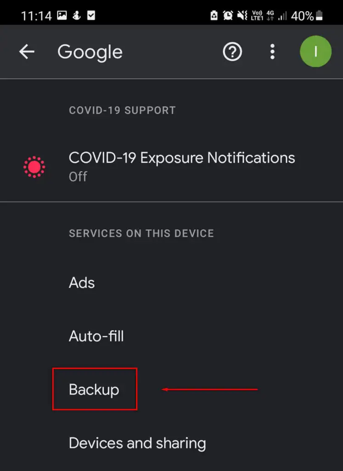
Task: Tap the muted sound status icon
Action: click(x=242, y=15)
